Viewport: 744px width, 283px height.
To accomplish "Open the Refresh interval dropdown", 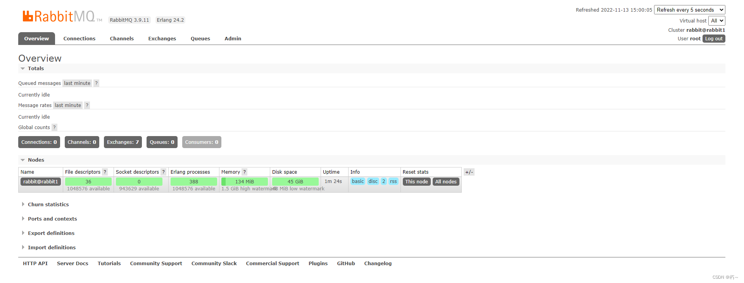I will (x=689, y=10).
